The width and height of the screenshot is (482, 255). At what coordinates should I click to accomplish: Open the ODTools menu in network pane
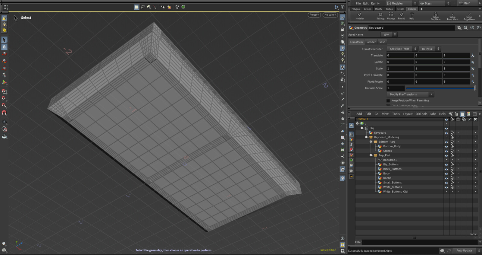click(421, 114)
